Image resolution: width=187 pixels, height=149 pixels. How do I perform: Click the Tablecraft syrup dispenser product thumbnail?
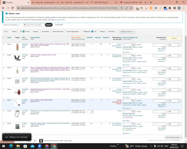(x=17, y=114)
